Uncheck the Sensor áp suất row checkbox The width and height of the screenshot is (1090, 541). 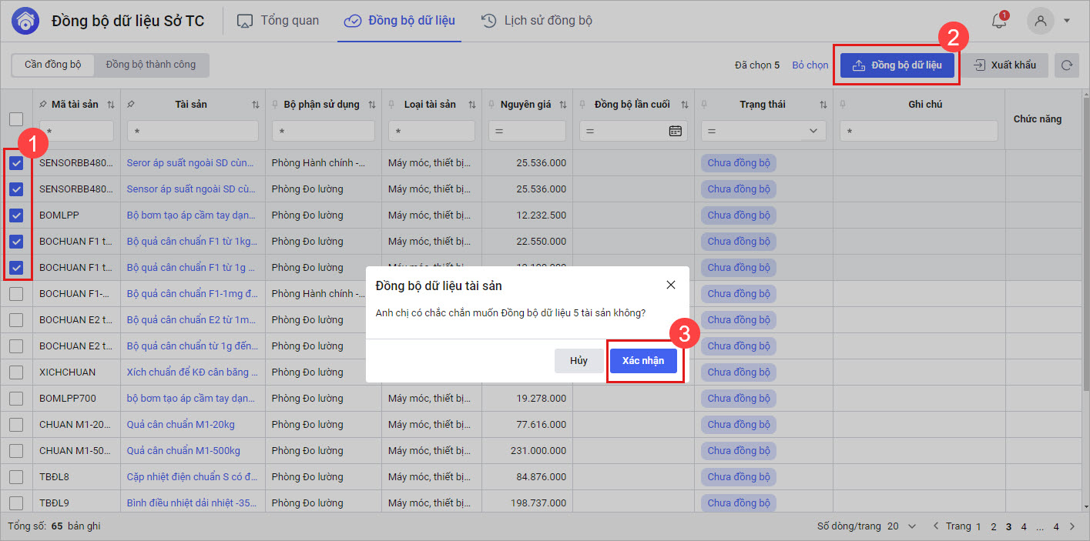coord(16,189)
